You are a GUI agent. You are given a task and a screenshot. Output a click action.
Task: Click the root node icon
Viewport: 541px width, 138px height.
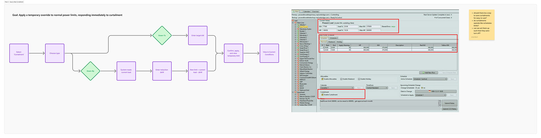(x=293, y=20)
